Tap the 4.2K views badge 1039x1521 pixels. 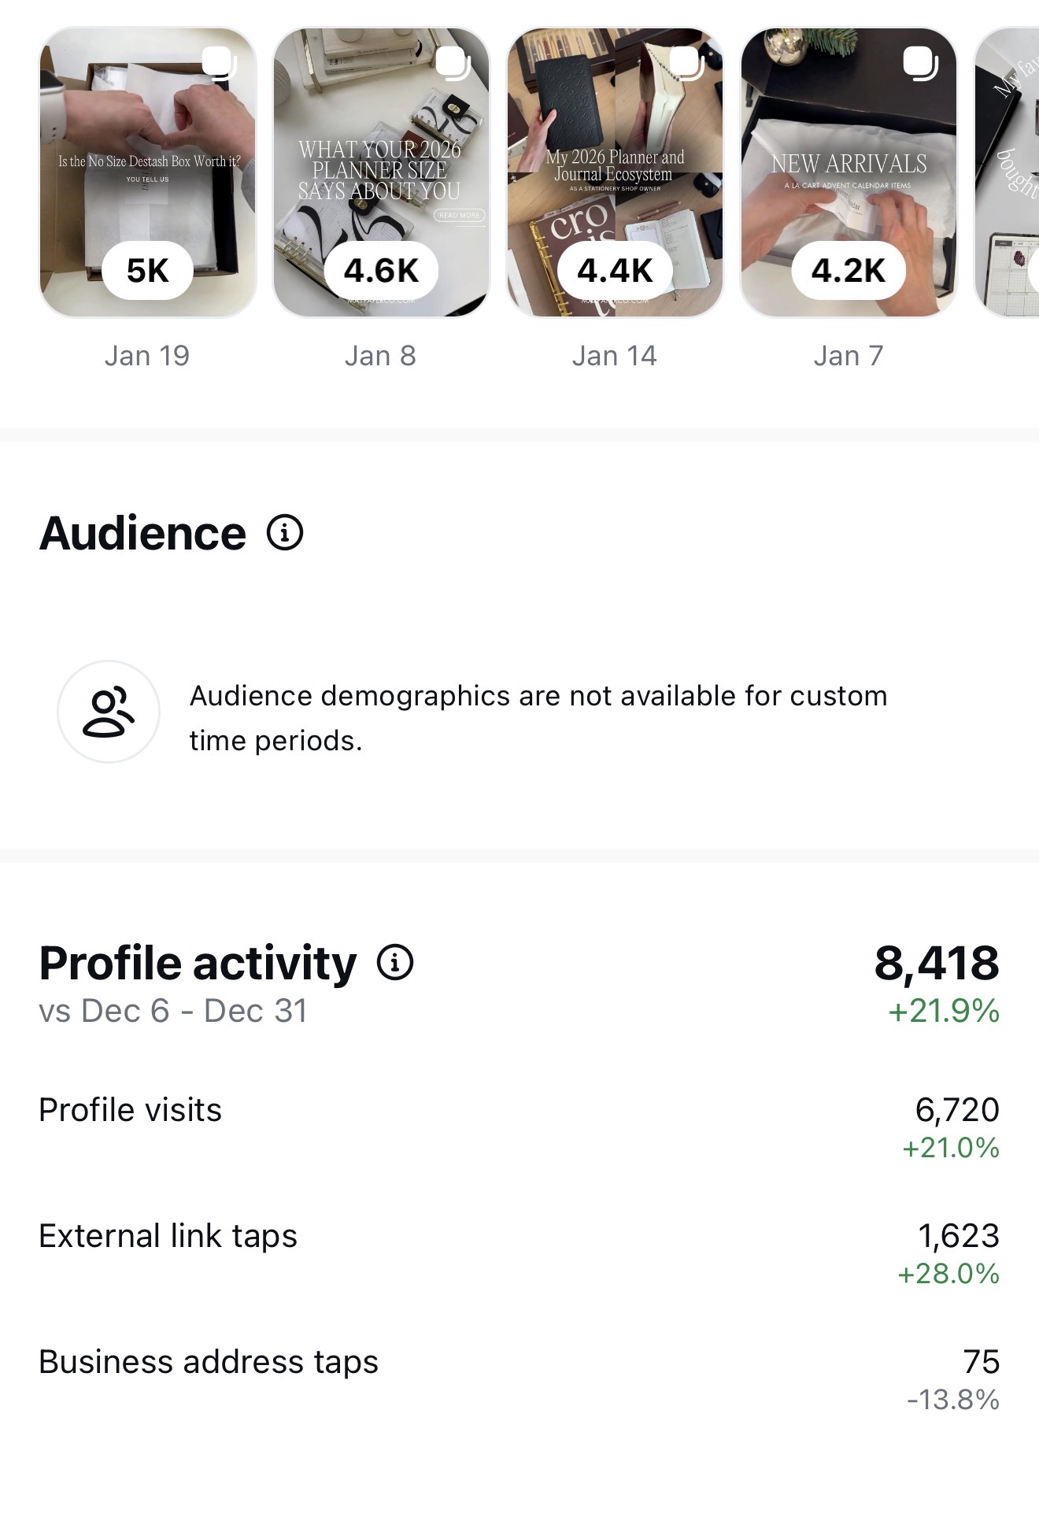[x=849, y=271]
